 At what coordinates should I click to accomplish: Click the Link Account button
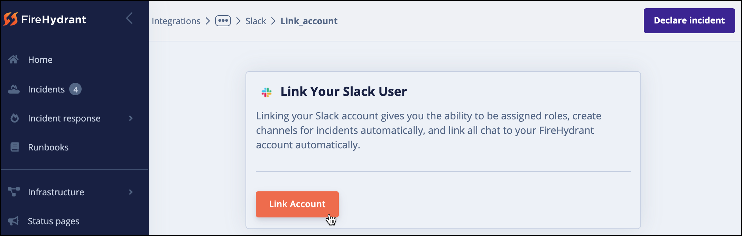click(x=297, y=204)
